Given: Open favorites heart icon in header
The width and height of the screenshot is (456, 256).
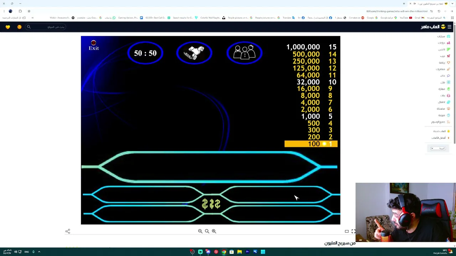Looking at the screenshot, I should pyautogui.click(x=8, y=27).
